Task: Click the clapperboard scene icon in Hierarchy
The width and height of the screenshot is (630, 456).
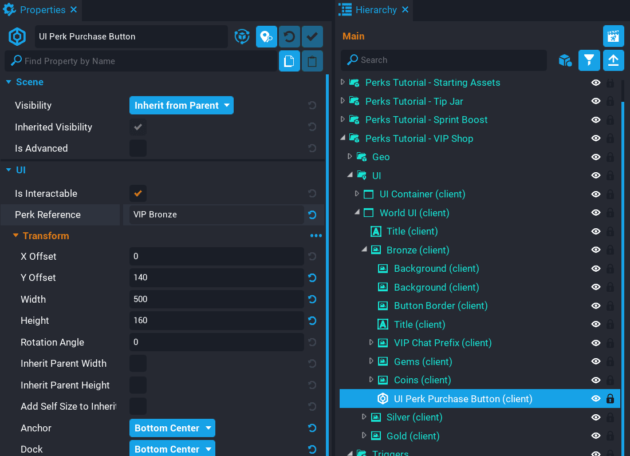Action: pos(613,36)
